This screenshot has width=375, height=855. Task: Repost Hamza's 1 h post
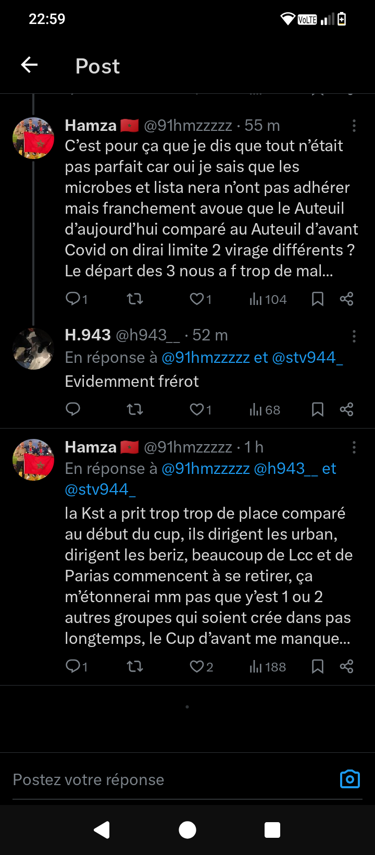(135, 666)
